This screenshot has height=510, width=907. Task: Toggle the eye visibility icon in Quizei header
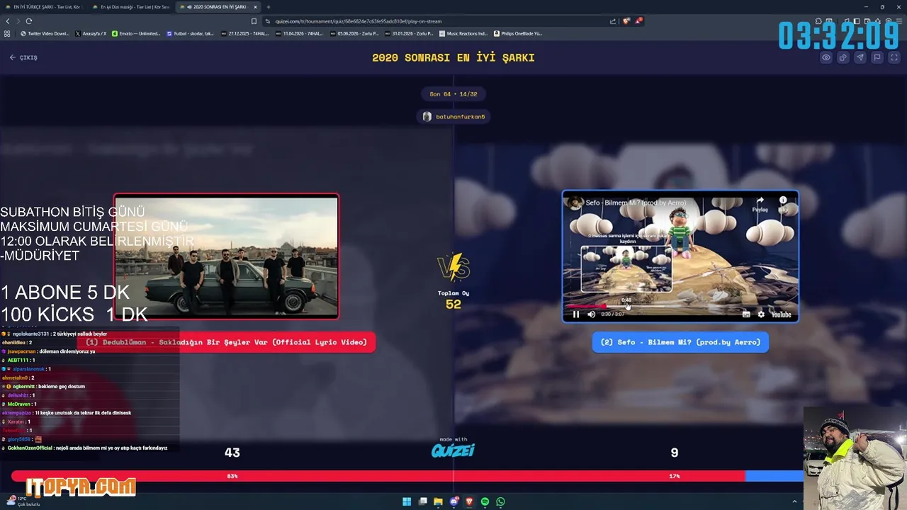(826, 58)
